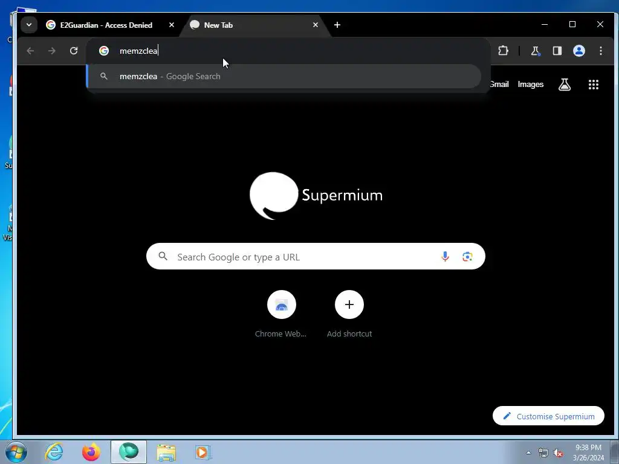The height and width of the screenshot is (464, 619).
Task: Launch Firefox from taskbar
Action: click(91, 452)
